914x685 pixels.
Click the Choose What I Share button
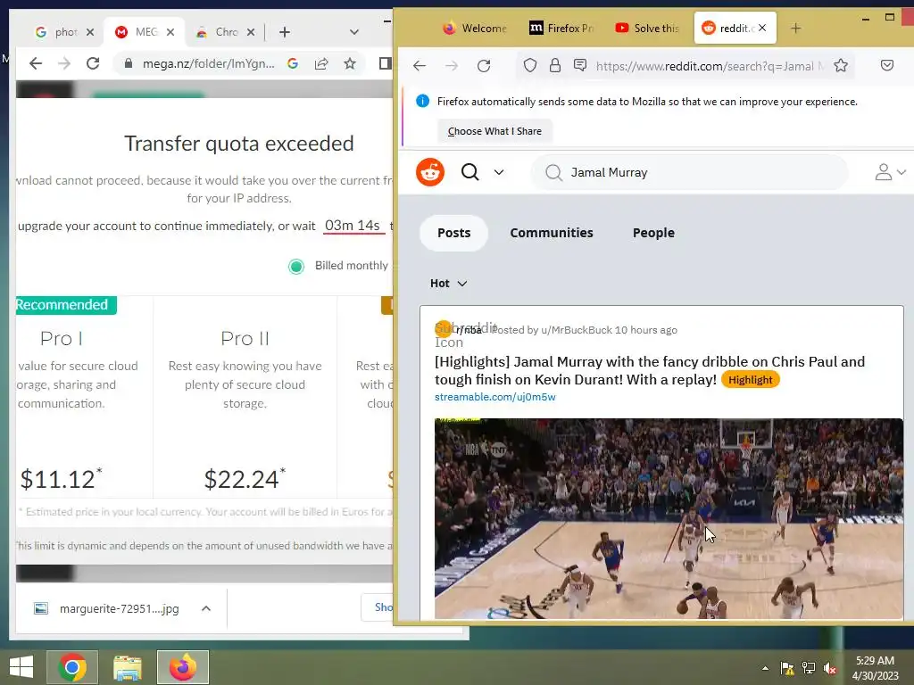(x=494, y=131)
